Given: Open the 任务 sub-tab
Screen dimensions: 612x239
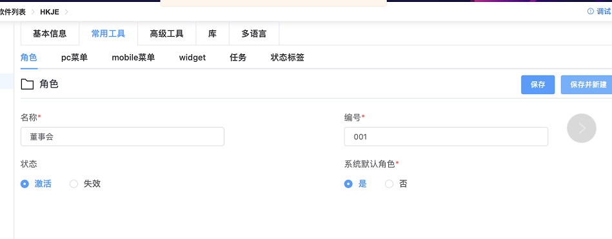Looking at the screenshot, I should 238,58.
